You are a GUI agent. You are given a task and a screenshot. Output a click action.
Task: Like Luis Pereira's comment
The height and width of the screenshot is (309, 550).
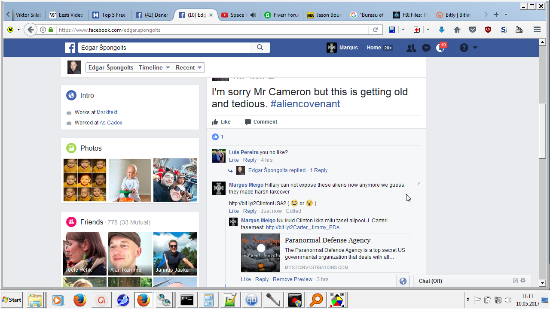(x=234, y=160)
